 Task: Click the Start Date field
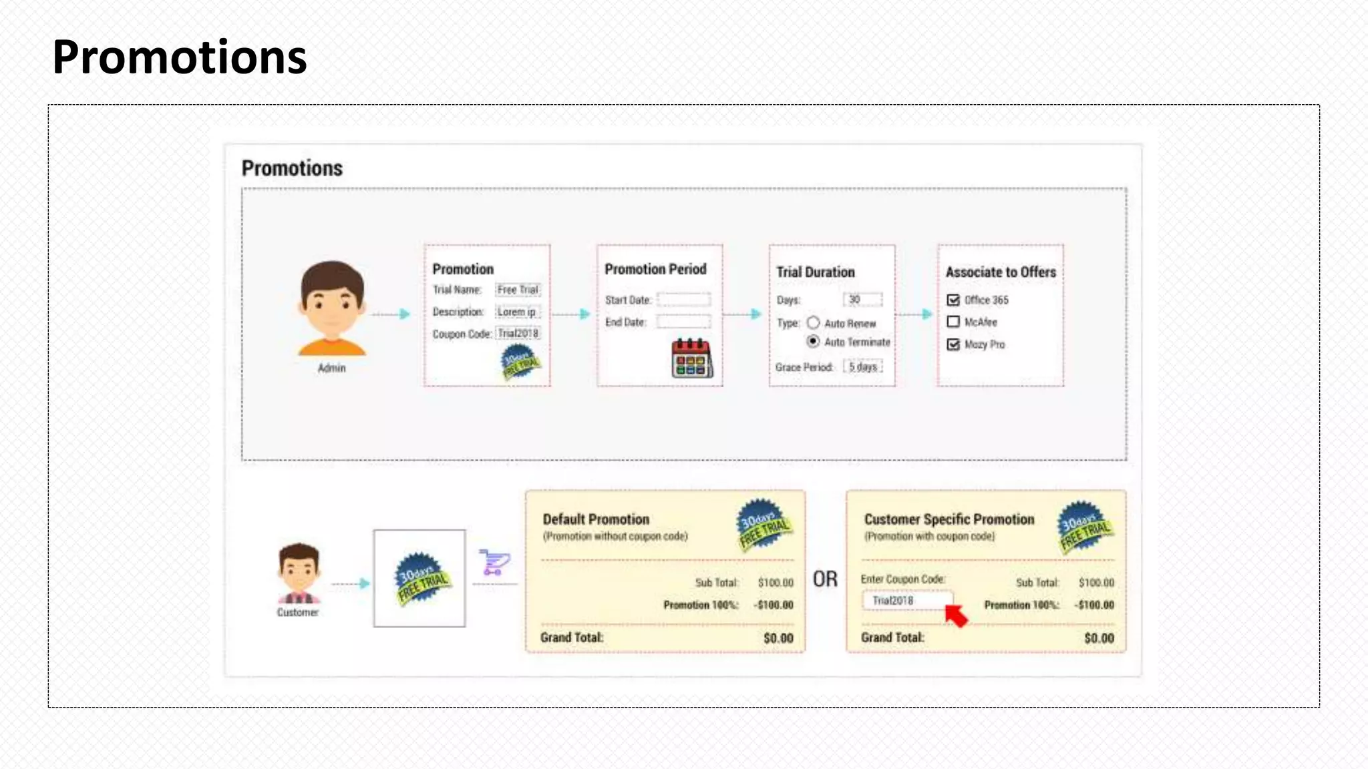[x=683, y=300]
